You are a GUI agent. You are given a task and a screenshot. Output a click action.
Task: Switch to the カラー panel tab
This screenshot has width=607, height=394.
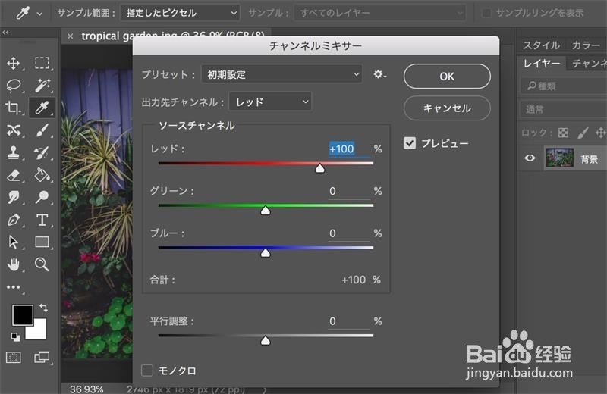click(x=586, y=45)
